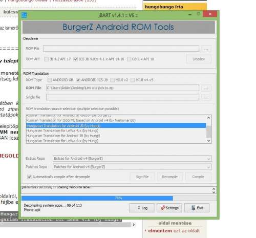Click 'hungobungo írta' header in browser
256x238 pixels.
point(164,7)
